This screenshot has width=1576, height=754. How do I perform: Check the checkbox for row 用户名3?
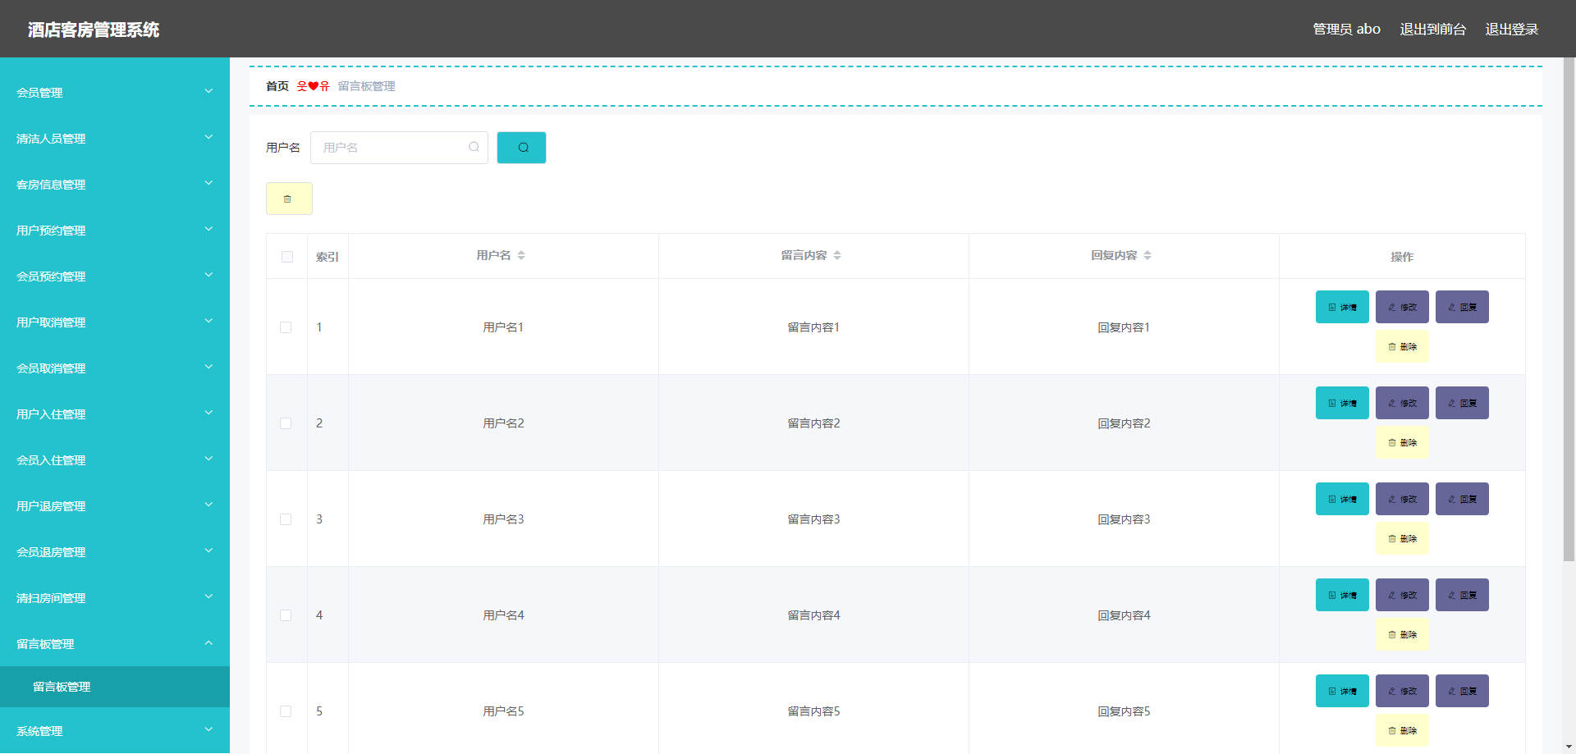[x=286, y=519]
